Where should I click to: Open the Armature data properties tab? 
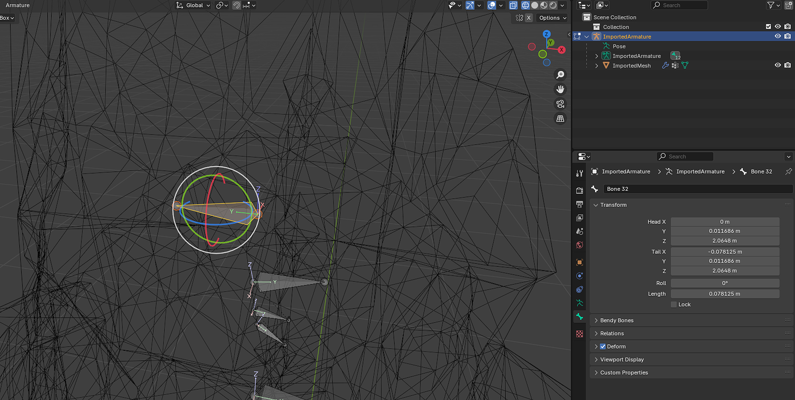pyautogui.click(x=580, y=303)
